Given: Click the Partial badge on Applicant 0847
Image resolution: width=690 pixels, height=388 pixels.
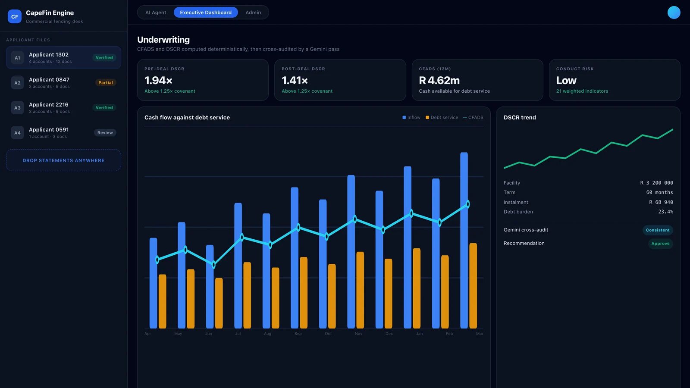Looking at the screenshot, I should pos(106,83).
